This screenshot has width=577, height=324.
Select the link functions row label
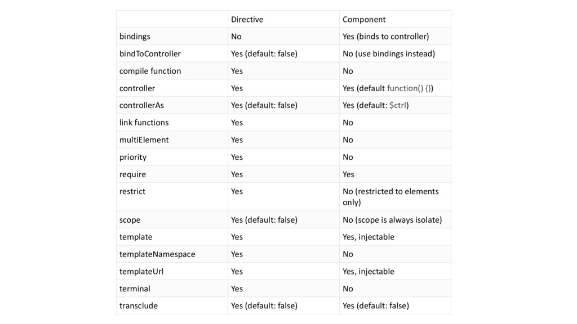coord(144,123)
